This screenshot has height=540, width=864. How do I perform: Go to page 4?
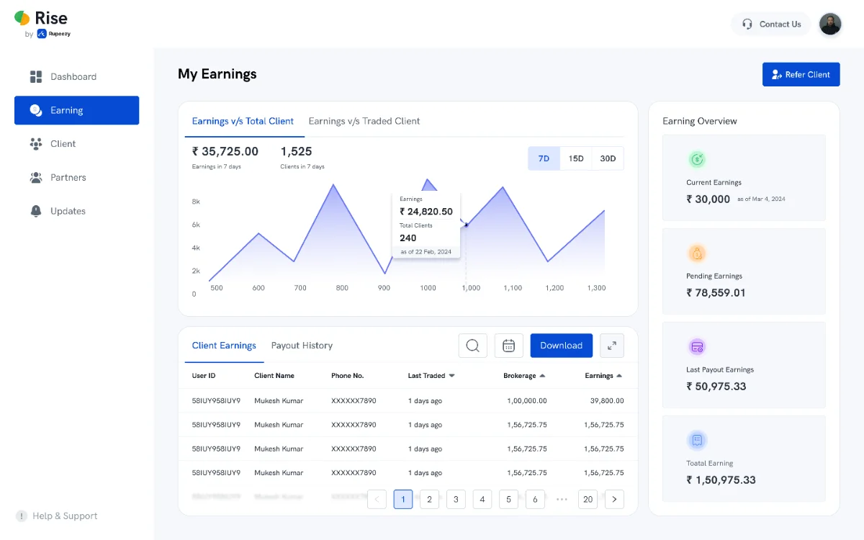(482, 499)
